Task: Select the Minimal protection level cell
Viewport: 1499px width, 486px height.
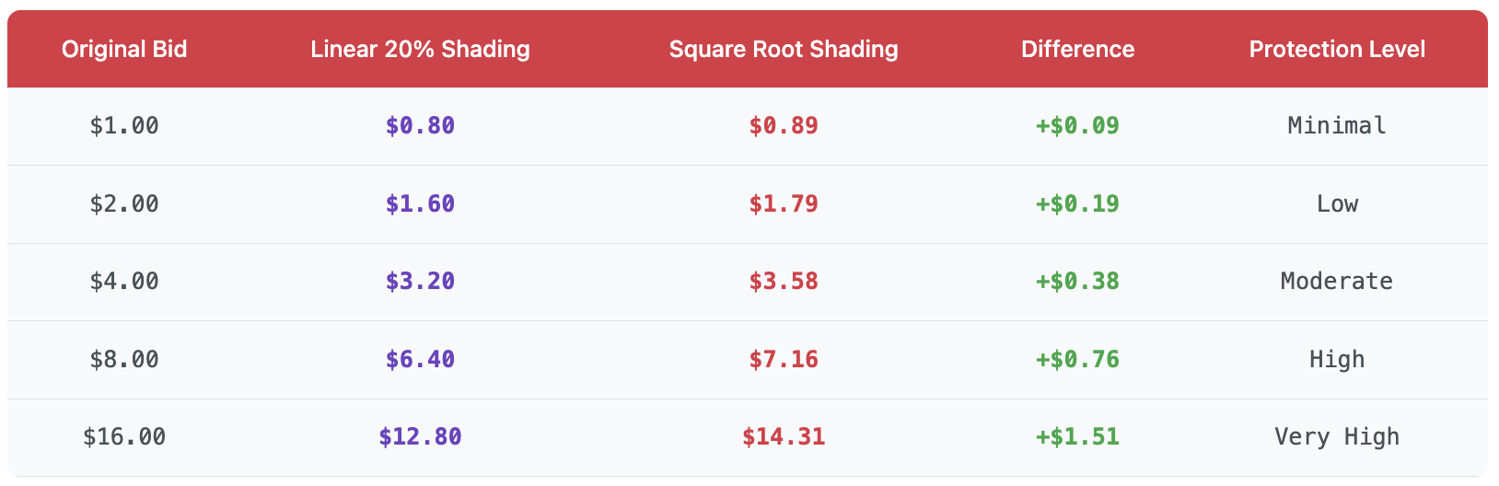Action: click(1337, 125)
